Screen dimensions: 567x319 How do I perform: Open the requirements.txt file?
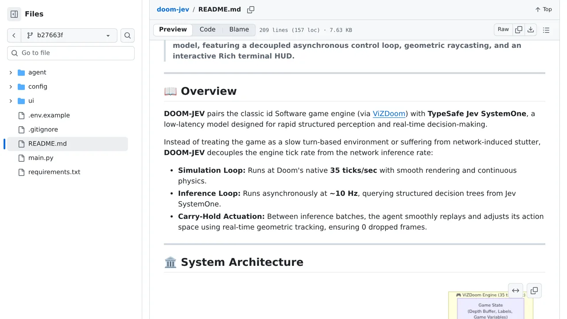pyautogui.click(x=54, y=172)
